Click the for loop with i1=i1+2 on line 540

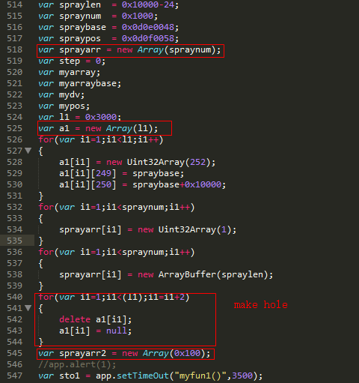coord(114,297)
